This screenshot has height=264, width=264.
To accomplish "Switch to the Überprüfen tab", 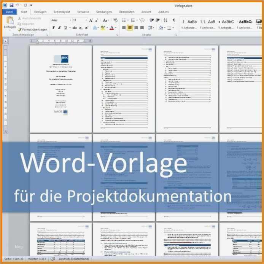I will 127,12.
